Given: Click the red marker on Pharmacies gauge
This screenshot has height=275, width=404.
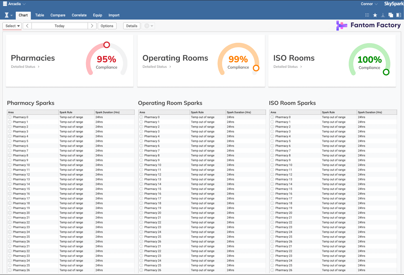Looking at the screenshot, I should coord(107,45).
